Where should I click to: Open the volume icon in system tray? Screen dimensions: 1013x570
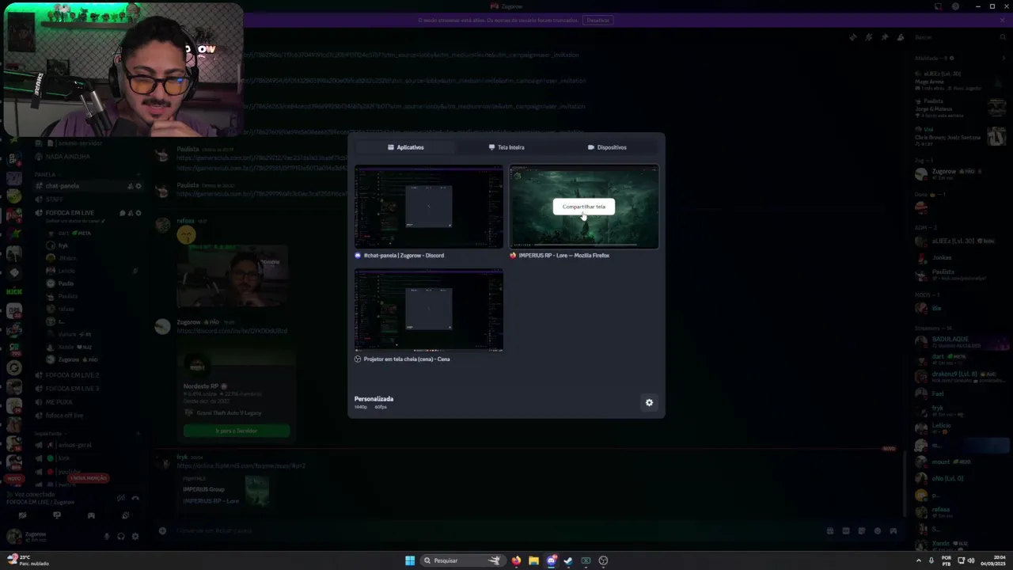pyautogui.click(x=971, y=560)
